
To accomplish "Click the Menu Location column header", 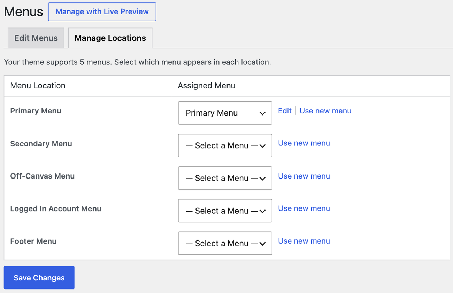I will pyautogui.click(x=38, y=86).
